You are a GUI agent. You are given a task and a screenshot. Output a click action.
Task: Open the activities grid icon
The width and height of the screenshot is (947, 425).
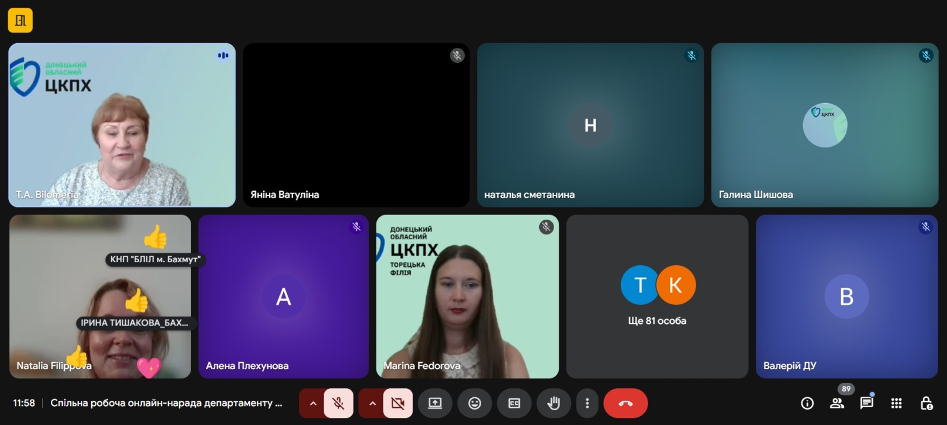[x=897, y=403]
